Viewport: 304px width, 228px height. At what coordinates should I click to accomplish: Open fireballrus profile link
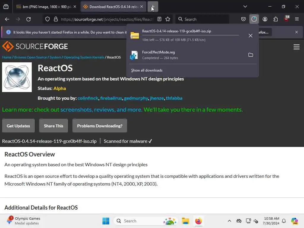111,98
